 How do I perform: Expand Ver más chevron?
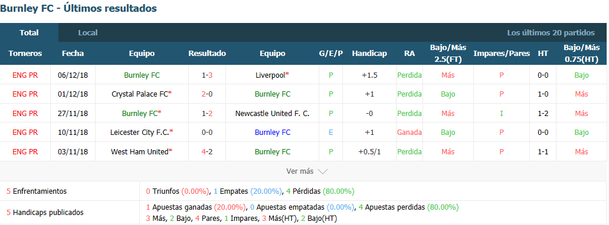pos(322,171)
